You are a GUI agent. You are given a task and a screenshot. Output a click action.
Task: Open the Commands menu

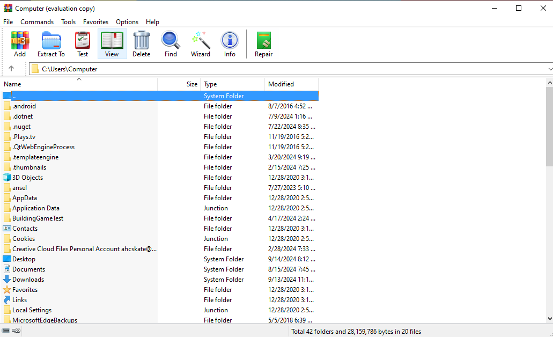tap(37, 22)
